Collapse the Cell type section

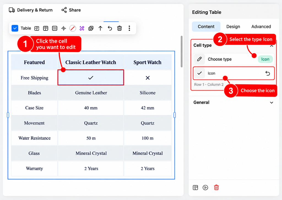[272, 46]
